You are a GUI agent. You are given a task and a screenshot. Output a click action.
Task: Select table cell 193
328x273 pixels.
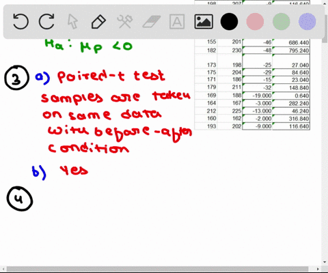click(206, 126)
